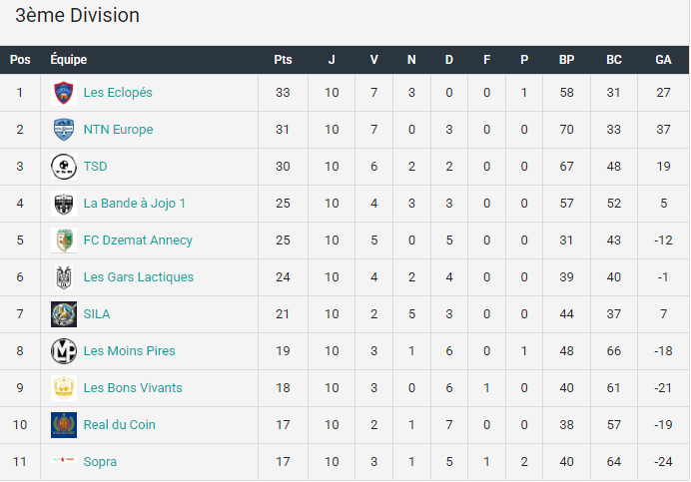Select the Pts column header
Image resolution: width=691 pixels, height=482 pixels.
[283, 60]
